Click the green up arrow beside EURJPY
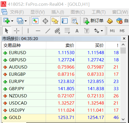Screen dimensions: 129x123 pyautogui.click(x=5, y=82)
